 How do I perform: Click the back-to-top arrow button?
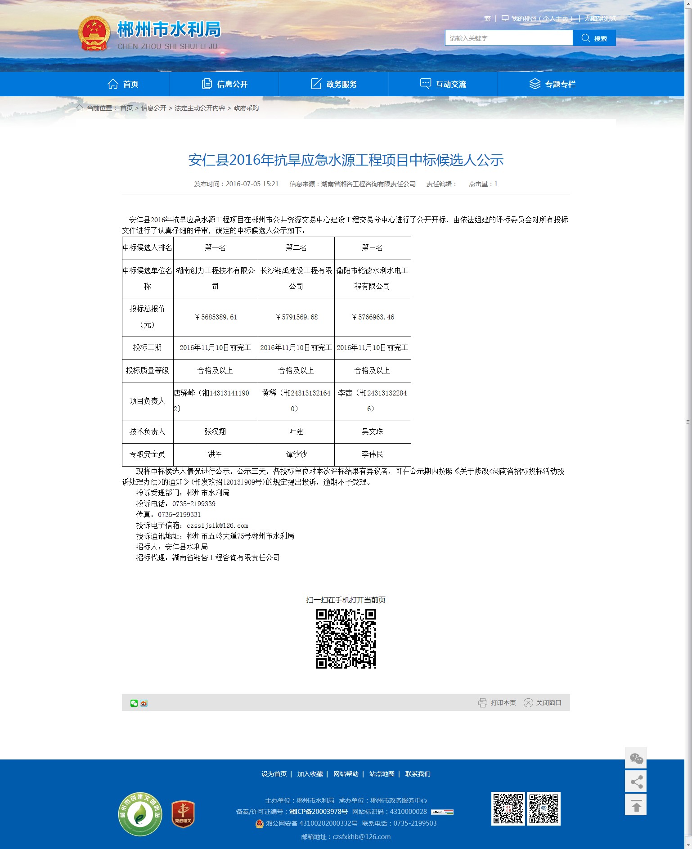click(636, 805)
